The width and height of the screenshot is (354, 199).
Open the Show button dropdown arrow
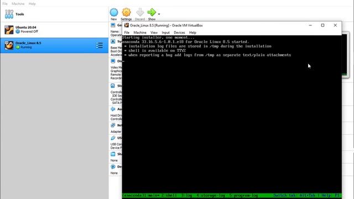click(159, 14)
